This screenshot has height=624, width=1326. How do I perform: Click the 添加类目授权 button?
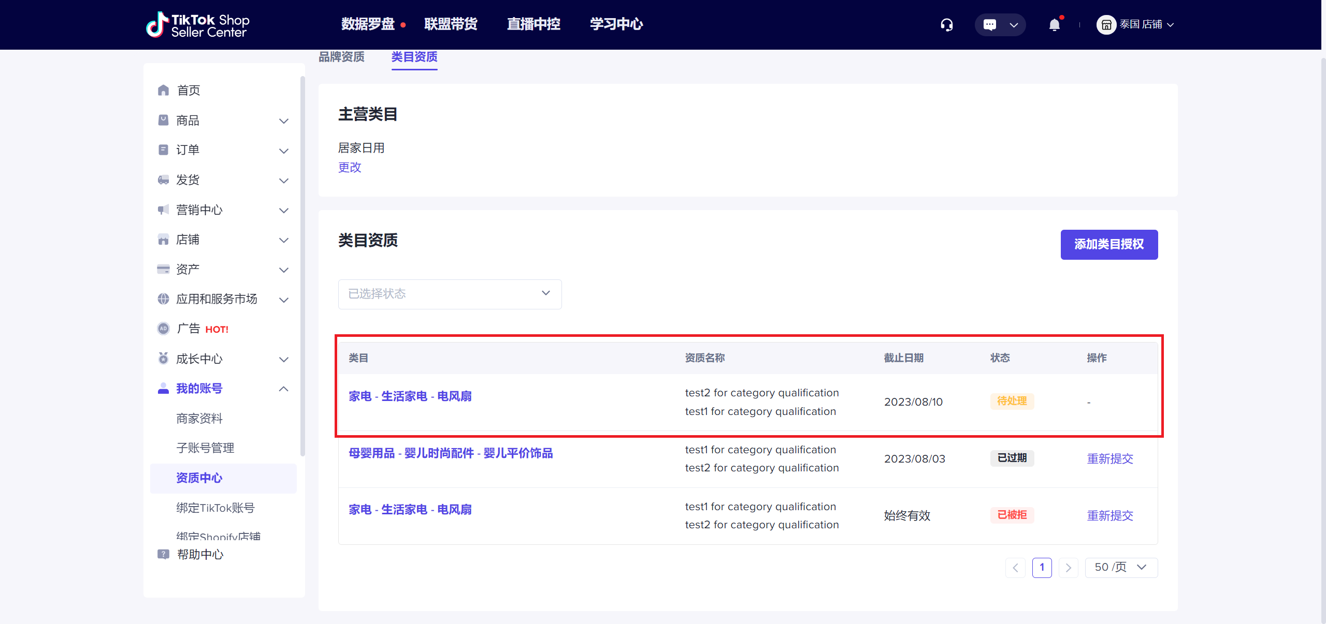pos(1109,244)
